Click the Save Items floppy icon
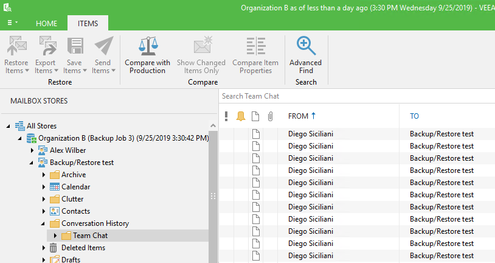495x263 pixels. tap(75, 46)
